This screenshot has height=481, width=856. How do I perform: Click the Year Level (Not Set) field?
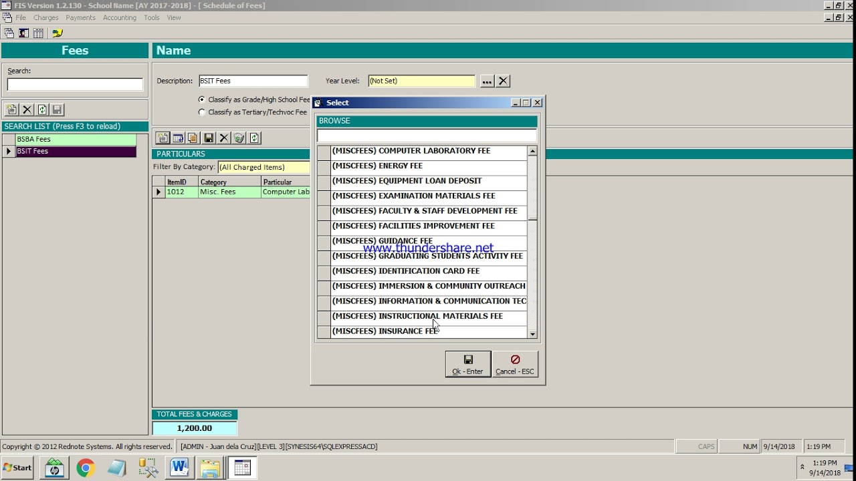click(x=421, y=81)
